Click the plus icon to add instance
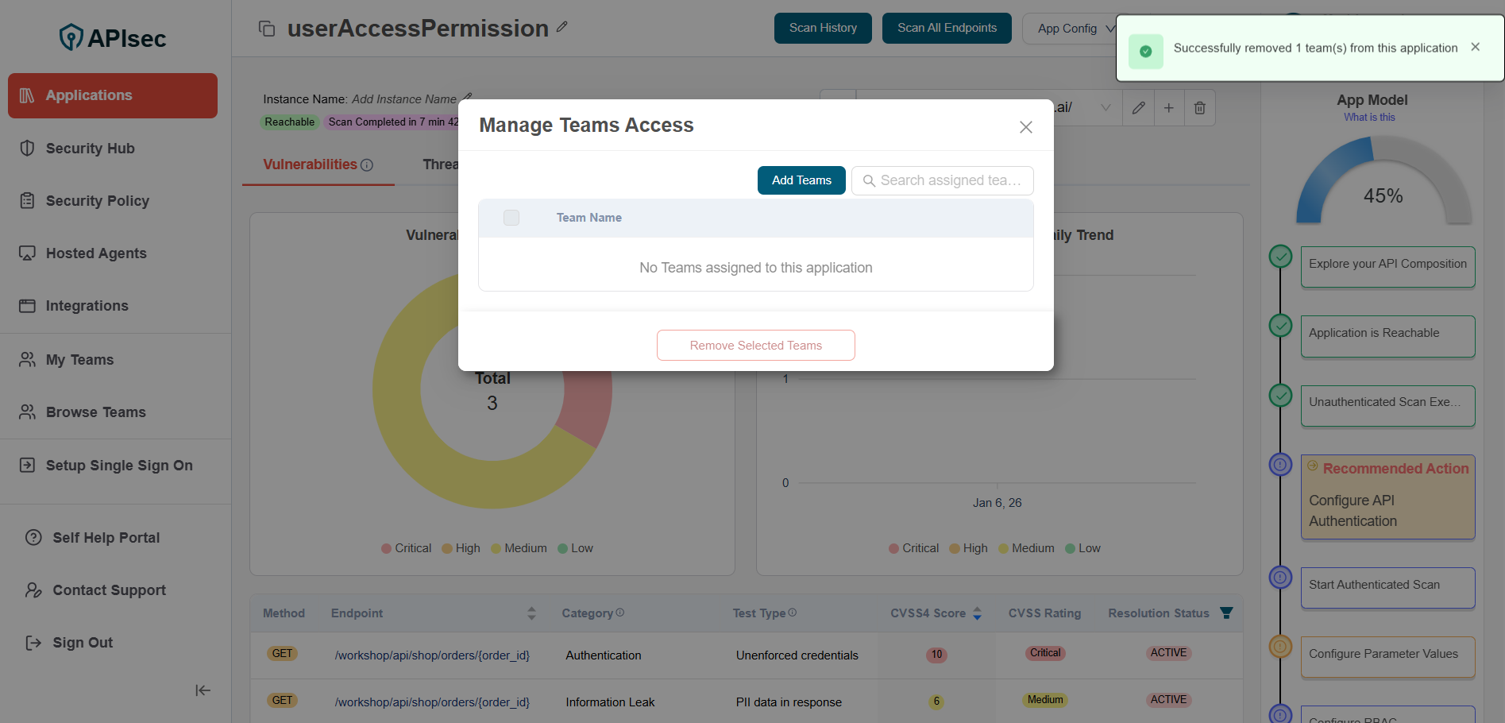The width and height of the screenshot is (1505, 723). click(x=1168, y=108)
